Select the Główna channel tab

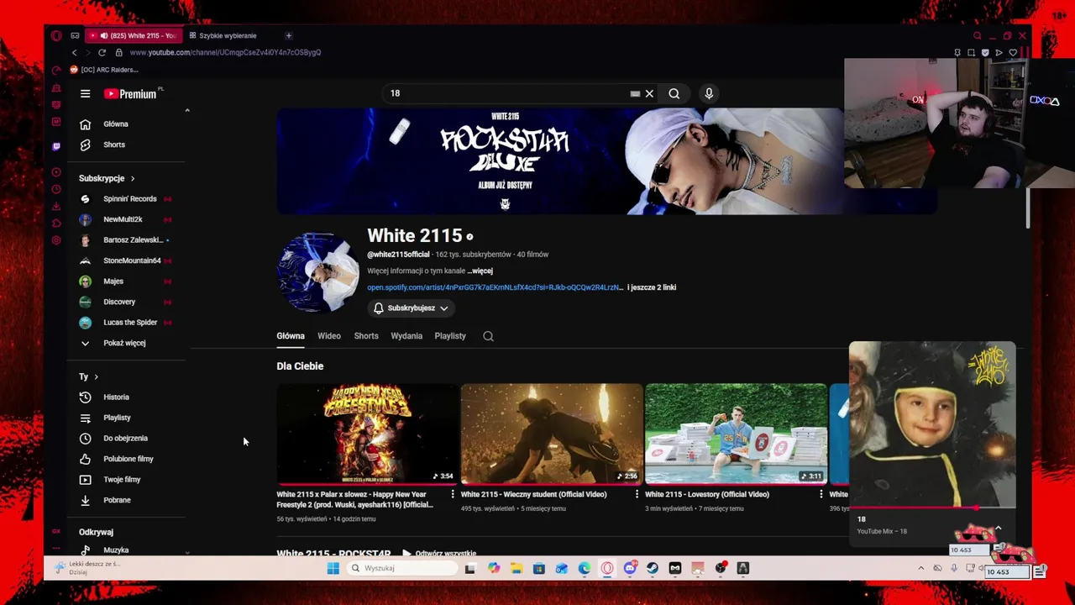[x=291, y=336]
